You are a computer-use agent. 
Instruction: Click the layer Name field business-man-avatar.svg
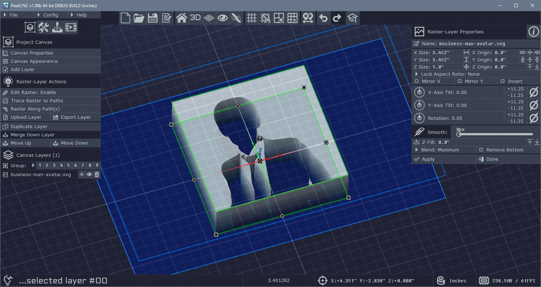click(x=476, y=43)
